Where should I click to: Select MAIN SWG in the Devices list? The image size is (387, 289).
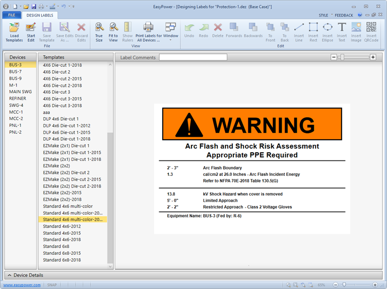tap(21, 92)
